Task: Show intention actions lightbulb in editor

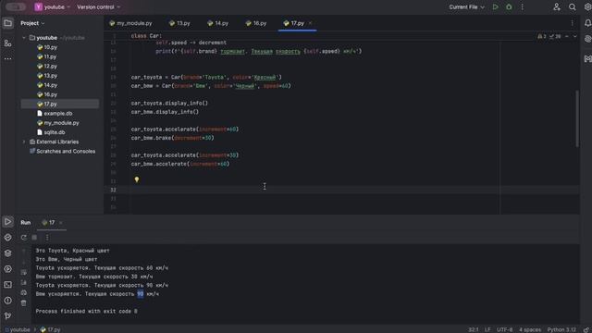Action: [137, 179]
